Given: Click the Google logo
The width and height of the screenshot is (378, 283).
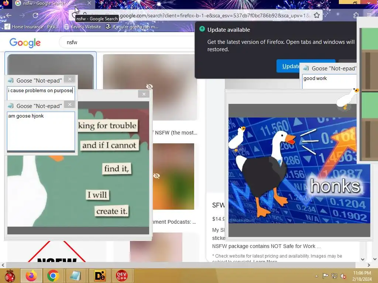Looking at the screenshot, I should click(x=25, y=43).
